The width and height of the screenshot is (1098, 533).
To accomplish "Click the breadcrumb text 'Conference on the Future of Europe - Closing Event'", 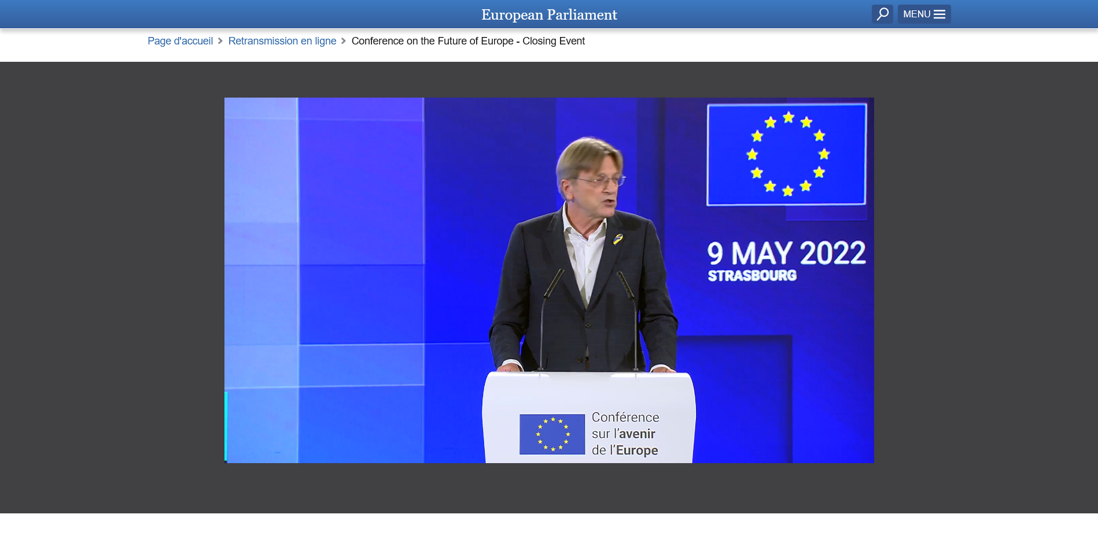I will (468, 41).
